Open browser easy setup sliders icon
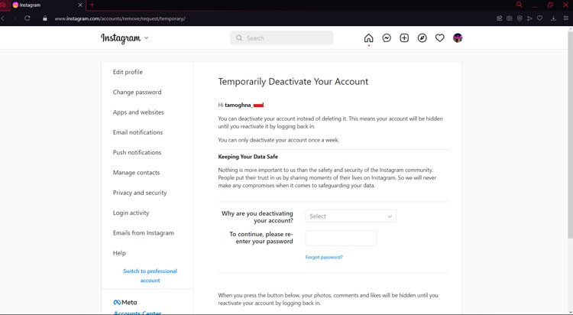Viewport: 573px width, 315px height. click(x=566, y=18)
